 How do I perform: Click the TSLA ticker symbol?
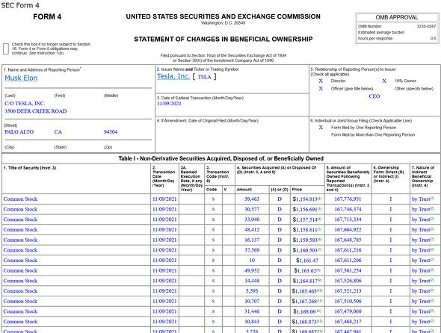pyautogui.click(x=204, y=77)
